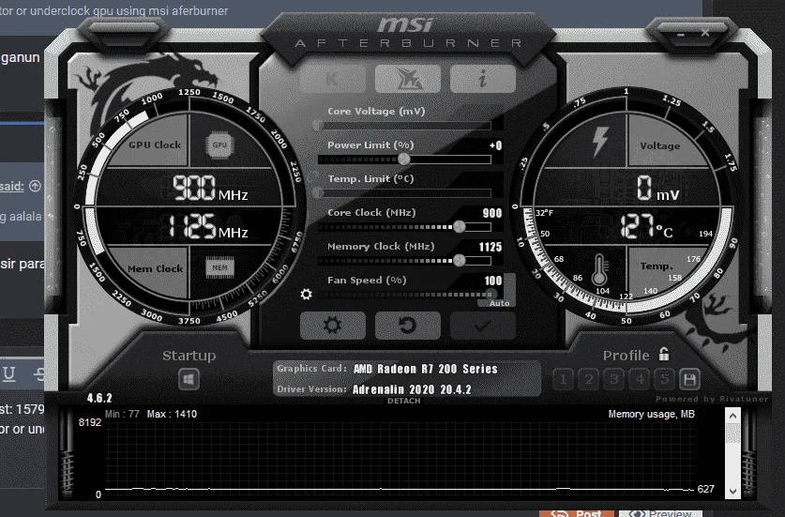Viewport: 785px width, 517px height.
Task: Adjust the Memory Clock slider handle
Action: (x=459, y=261)
